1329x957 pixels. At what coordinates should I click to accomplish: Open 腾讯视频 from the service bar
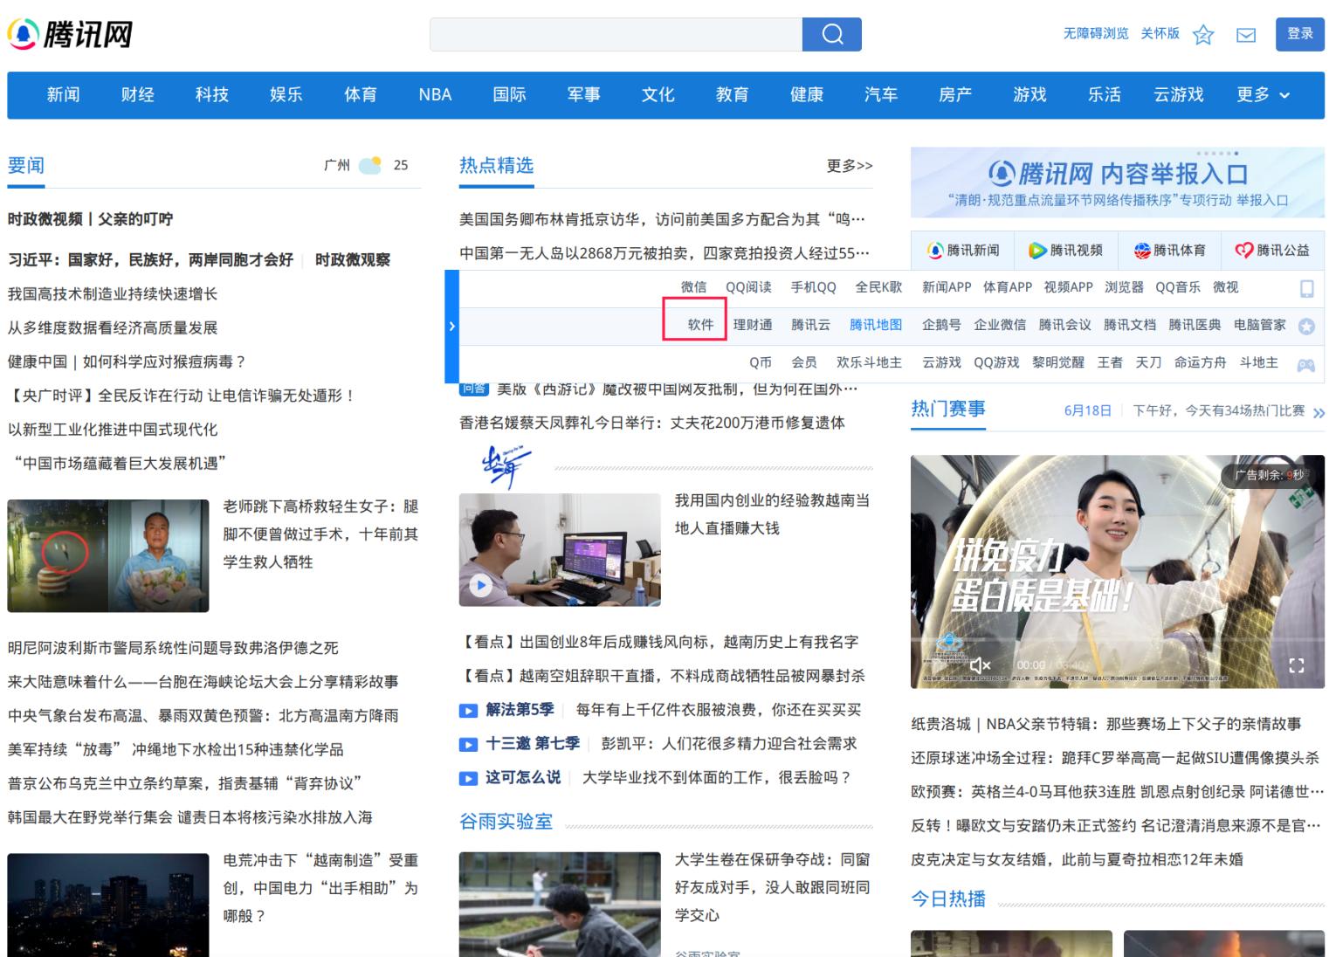tap(1065, 250)
